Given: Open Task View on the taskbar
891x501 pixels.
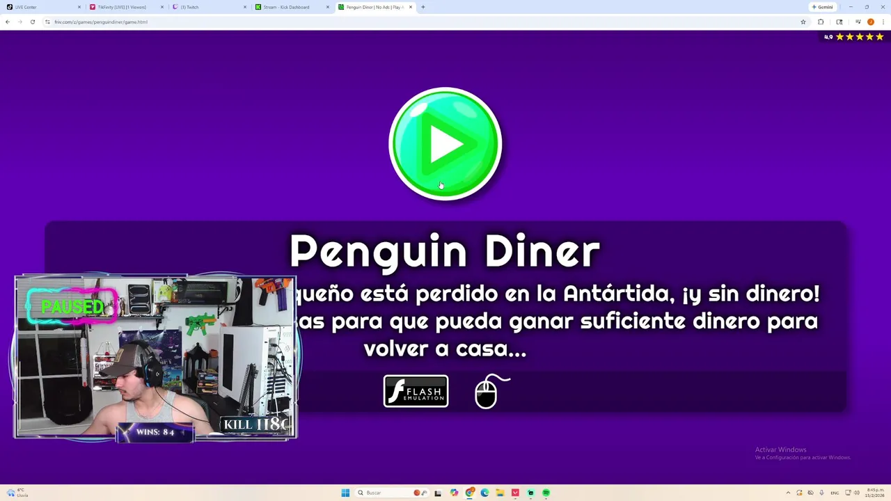Looking at the screenshot, I should click(438, 493).
